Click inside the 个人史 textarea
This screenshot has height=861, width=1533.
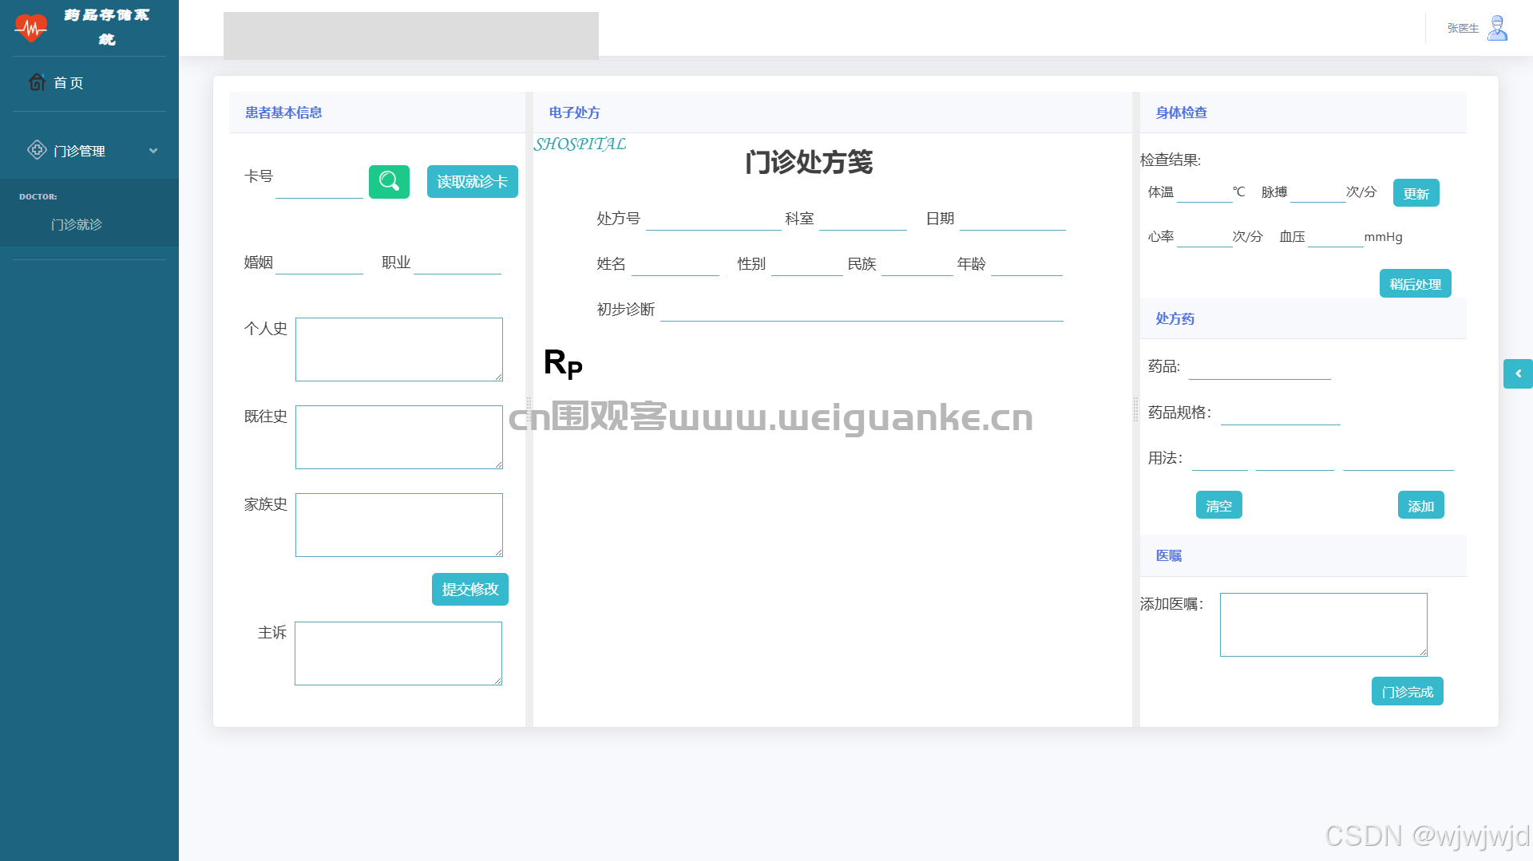[399, 350]
